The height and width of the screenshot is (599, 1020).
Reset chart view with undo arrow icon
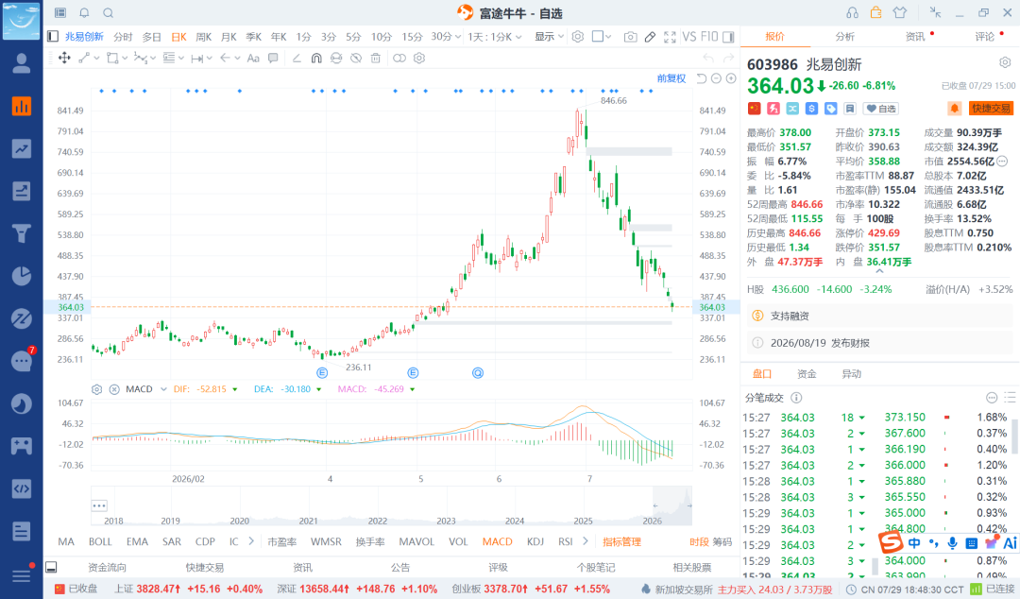tap(701, 78)
